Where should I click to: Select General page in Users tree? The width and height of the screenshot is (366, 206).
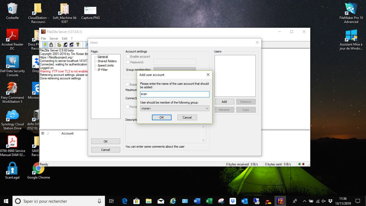pos(103,57)
